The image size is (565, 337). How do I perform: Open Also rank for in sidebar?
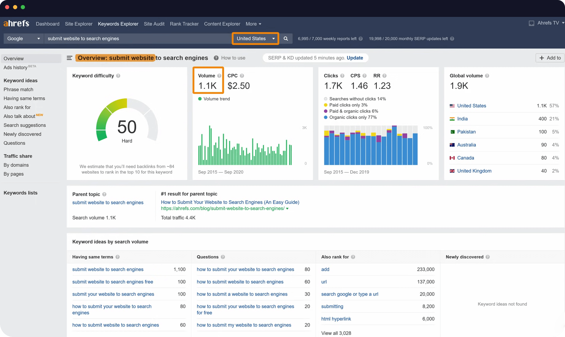pyautogui.click(x=17, y=107)
